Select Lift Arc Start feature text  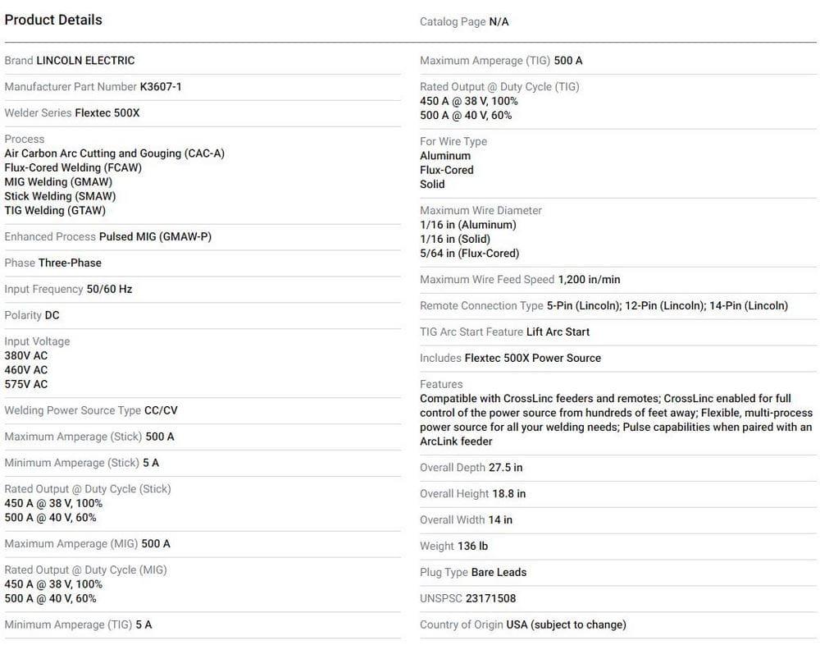click(x=558, y=332)
